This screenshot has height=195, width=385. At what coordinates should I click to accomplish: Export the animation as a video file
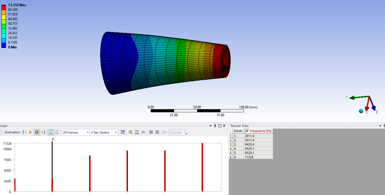[123, 132]
